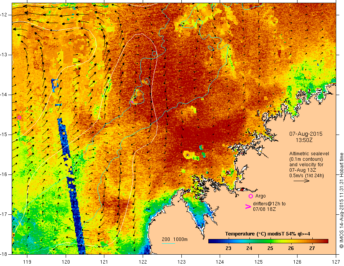Click the 122 longitude axis label
344x266 pixels.
[x=143, y=262]
